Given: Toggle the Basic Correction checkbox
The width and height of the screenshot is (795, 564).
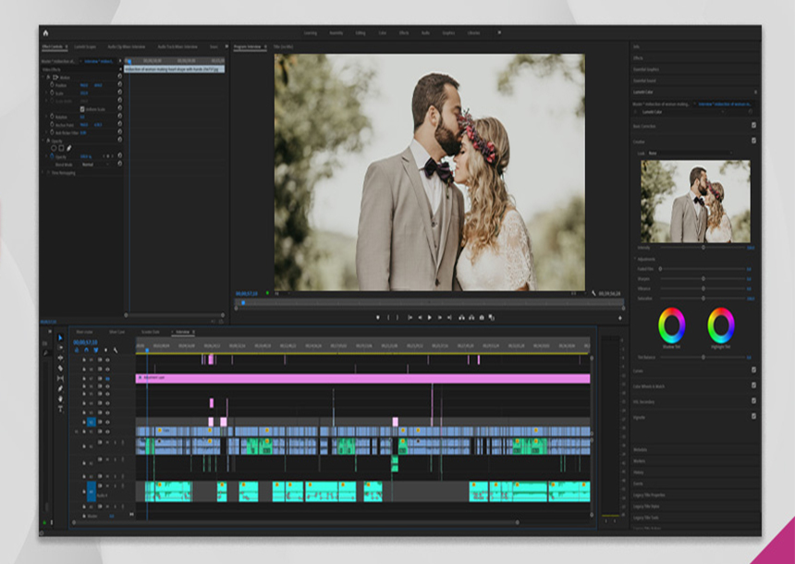Looking at the screenshot, I should pos(753,125).
